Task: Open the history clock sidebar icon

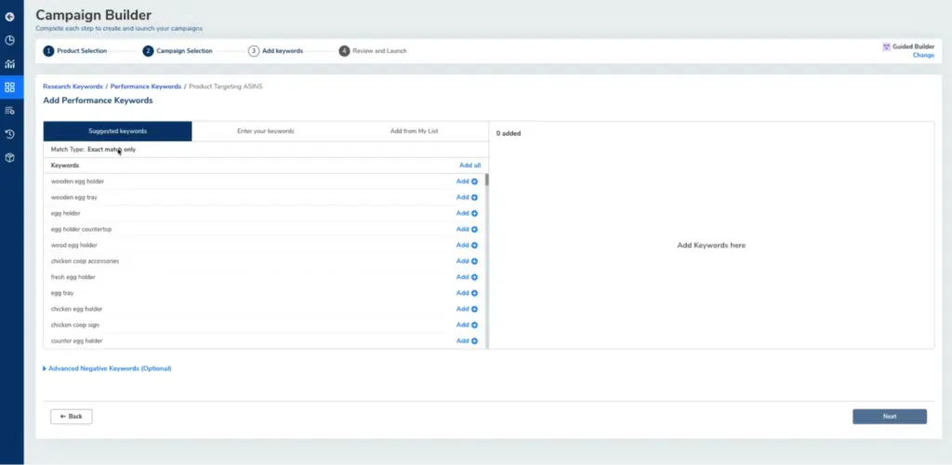Action: 9,134
